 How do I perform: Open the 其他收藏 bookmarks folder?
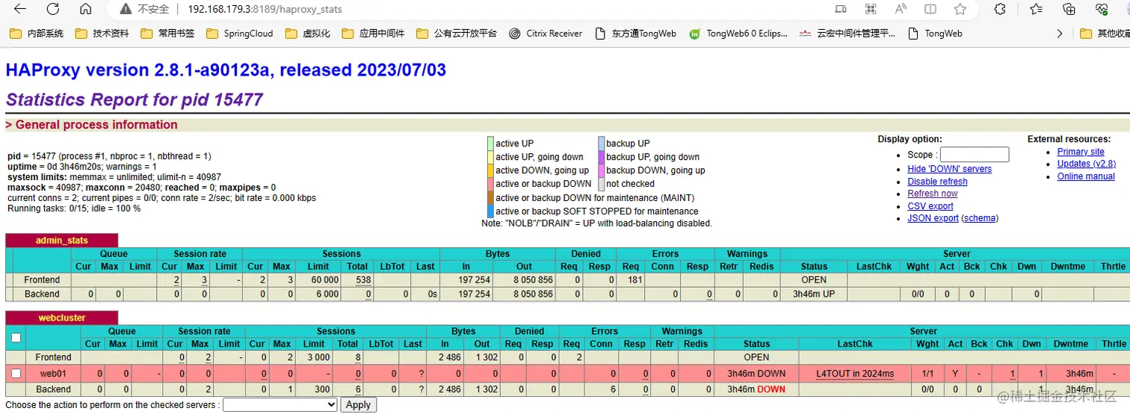coord(1105,34)
